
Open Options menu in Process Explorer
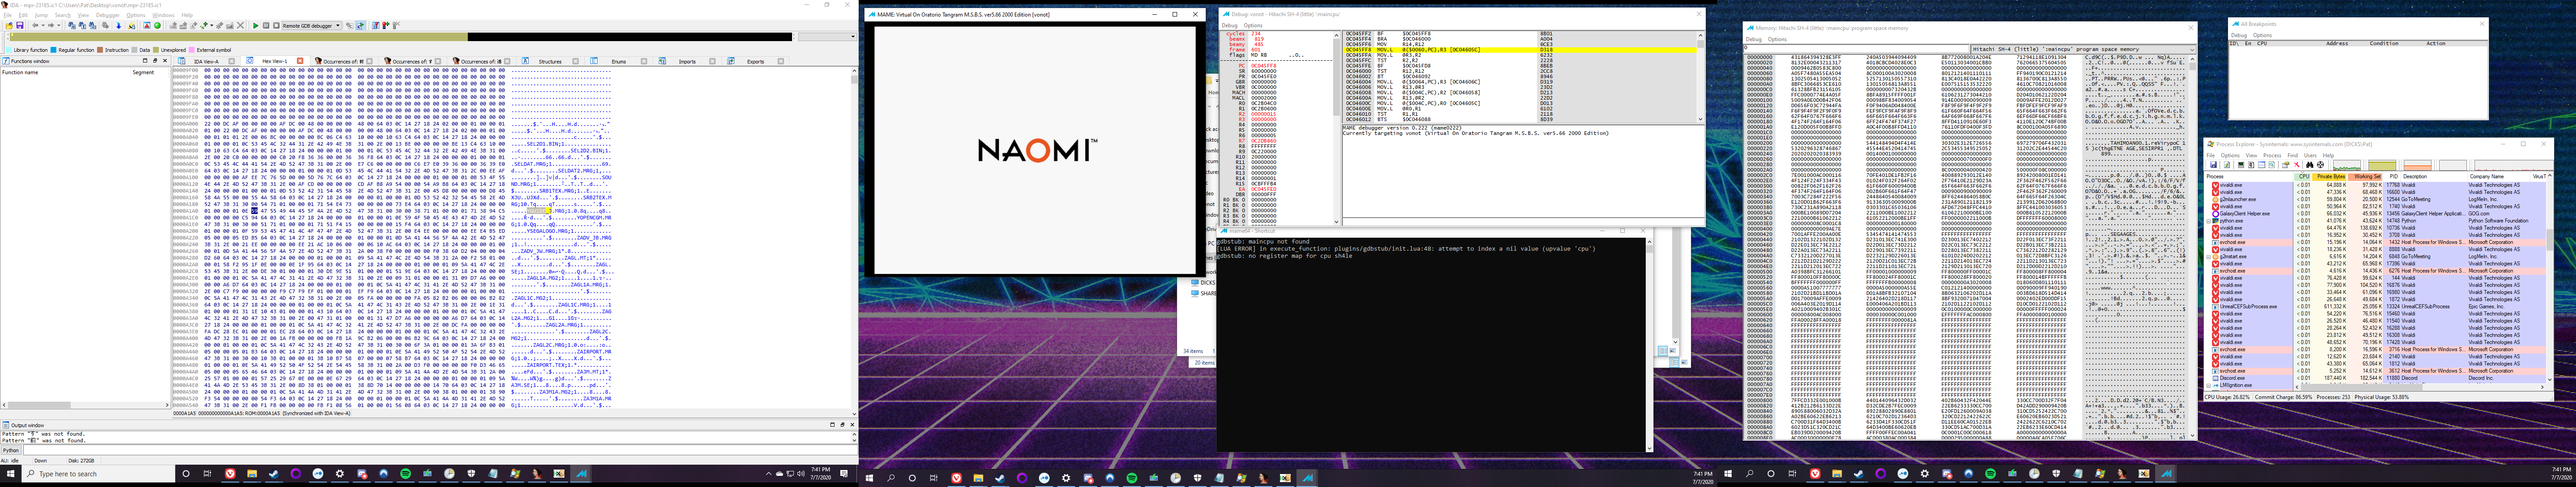tap(2230, 155)
